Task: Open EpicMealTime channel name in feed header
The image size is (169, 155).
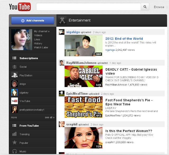Action: tap(77, 94)
